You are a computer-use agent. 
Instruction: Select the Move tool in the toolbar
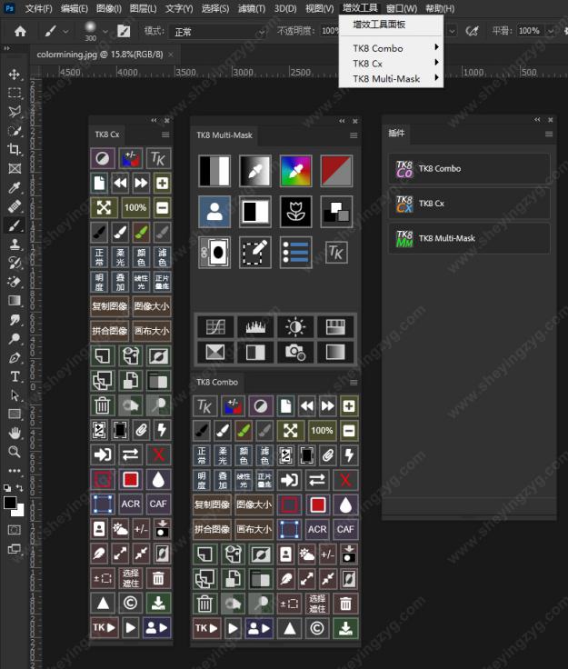(x=15, y=74)
